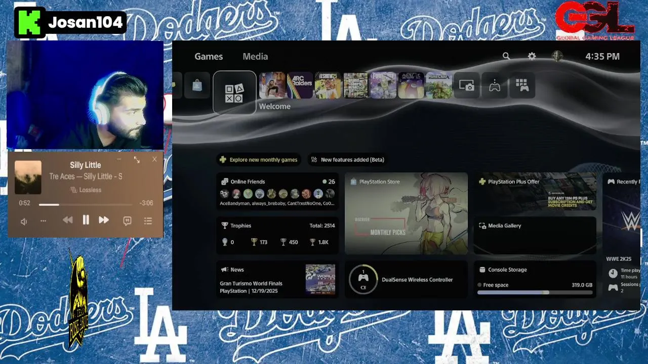
Task: Go to previous track in music player
Action: 67,220
